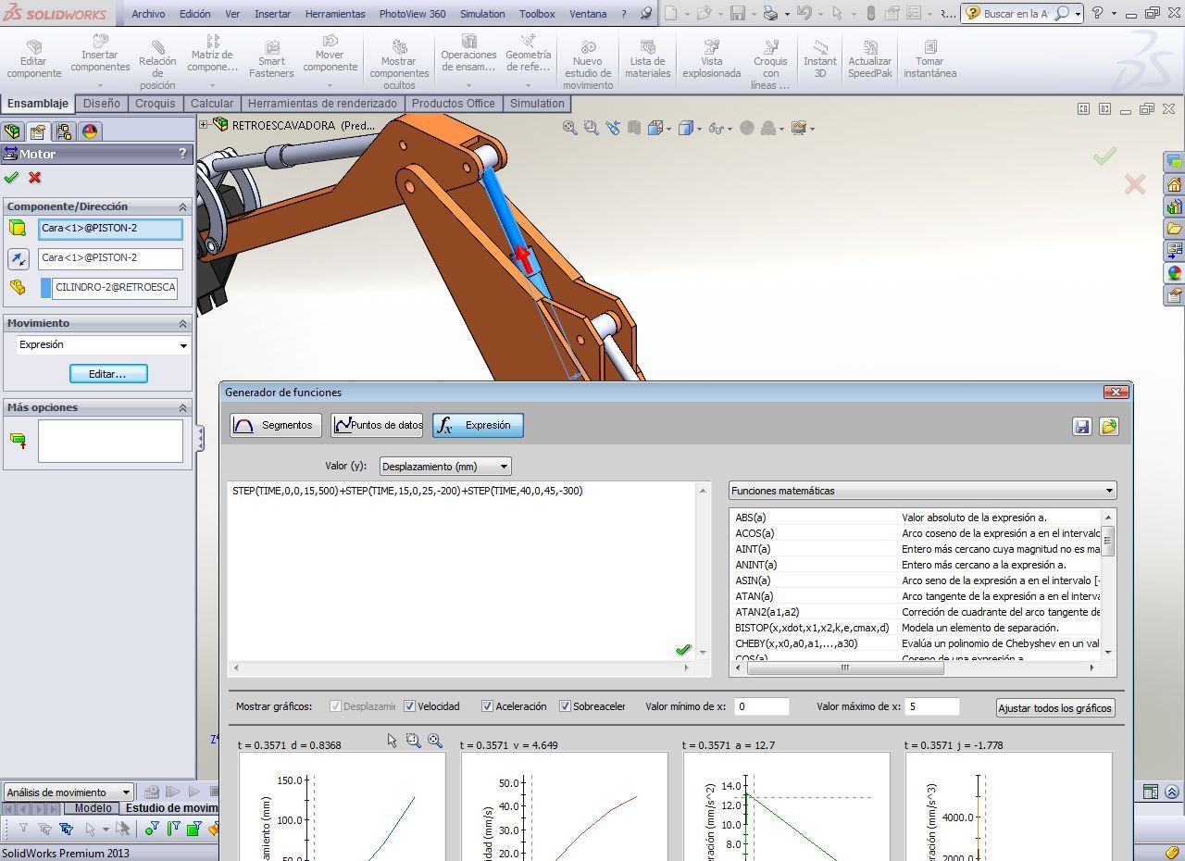Click Tomar instantánea tool
The image size is (1185, 861).
[x=929, y=60]
